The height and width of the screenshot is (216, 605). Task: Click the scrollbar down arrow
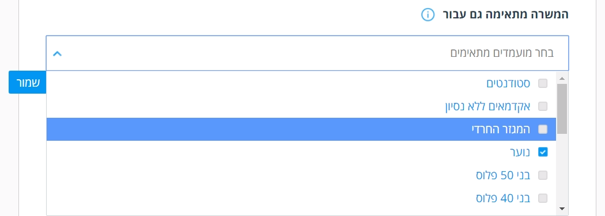click(x=562, y=209)
